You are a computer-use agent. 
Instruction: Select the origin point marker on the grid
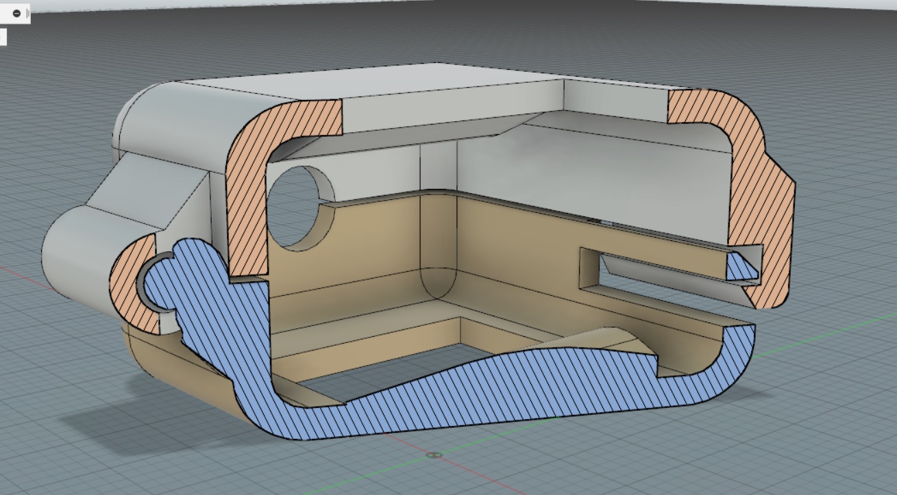(x=432, y=455)
